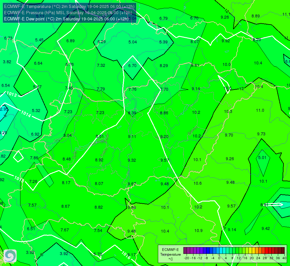Click the 8.48 dew point value
This screenshot has height=266, width=290.
[x=67, y=159]
